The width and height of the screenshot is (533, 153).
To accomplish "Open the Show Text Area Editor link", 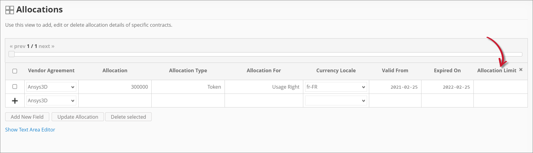I will pyautogui.click(x=30, y=130).
